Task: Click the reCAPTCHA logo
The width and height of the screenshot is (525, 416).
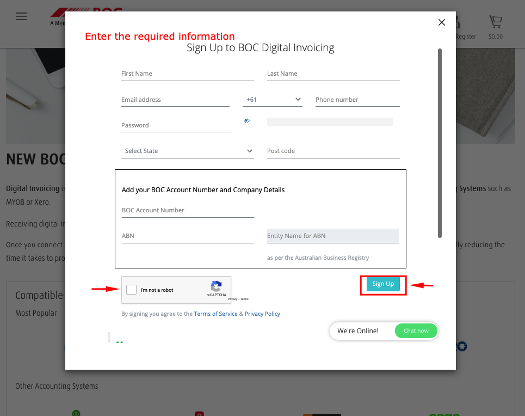Action: (217, 286)
